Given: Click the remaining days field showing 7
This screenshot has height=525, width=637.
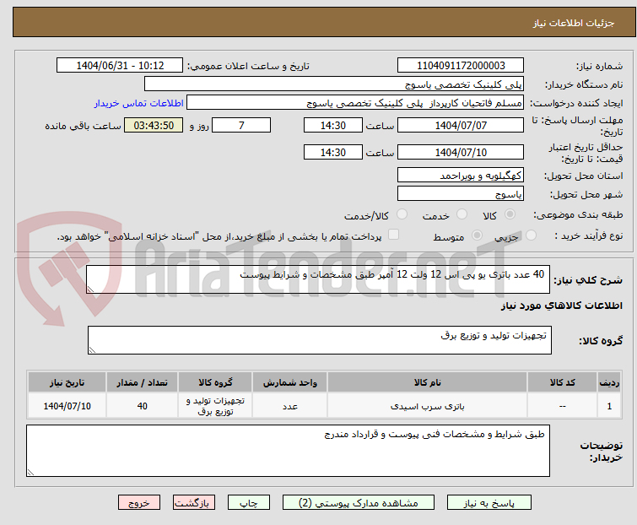Looking at the screenshot, I should click(x=241, y=125).
